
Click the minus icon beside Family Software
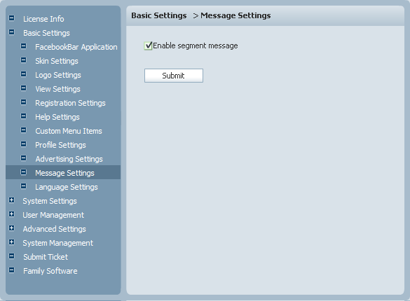pos(11,270)
